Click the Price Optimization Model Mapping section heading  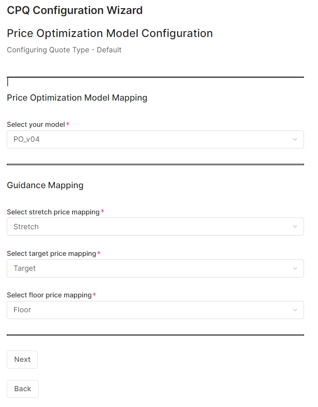pyautogui.click(x=77, y=97)
